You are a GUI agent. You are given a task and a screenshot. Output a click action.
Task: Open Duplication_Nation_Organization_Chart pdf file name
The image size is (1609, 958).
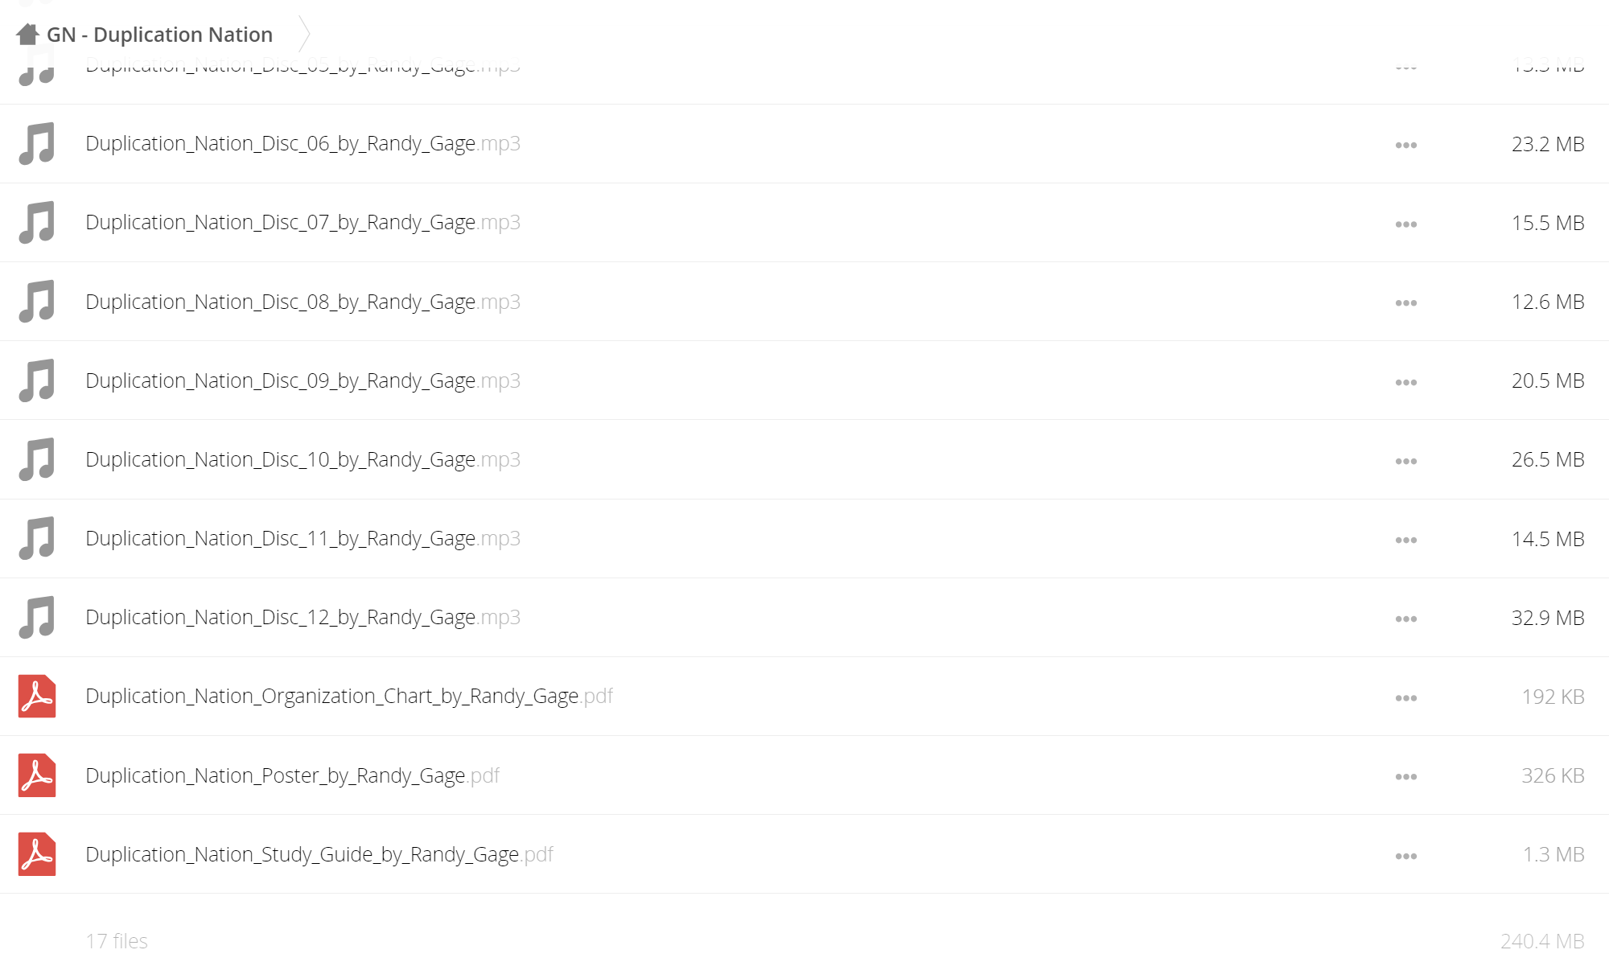point(349,696)
